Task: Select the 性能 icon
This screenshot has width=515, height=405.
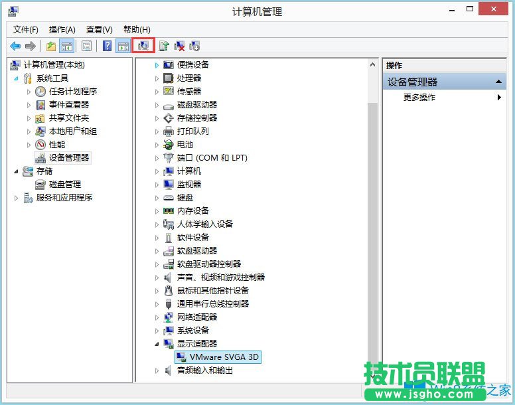Action: click(40, 145)
